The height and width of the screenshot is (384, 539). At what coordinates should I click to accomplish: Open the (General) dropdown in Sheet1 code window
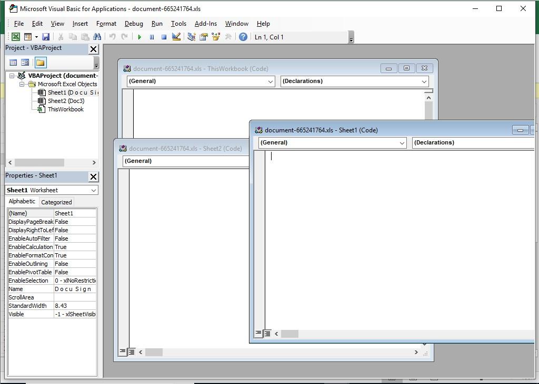tap(402, 143)
